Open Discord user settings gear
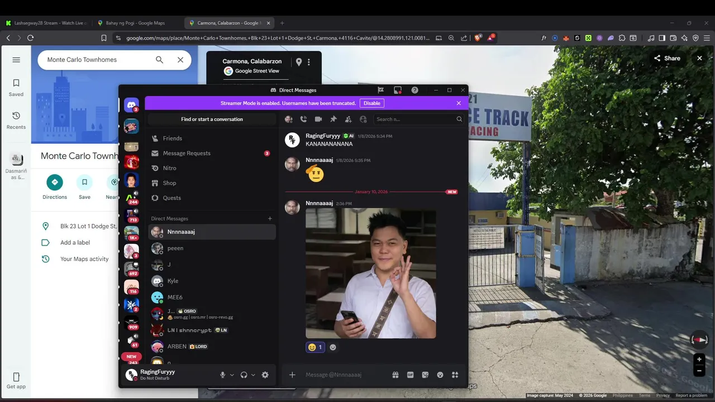 tap(265, 375)
